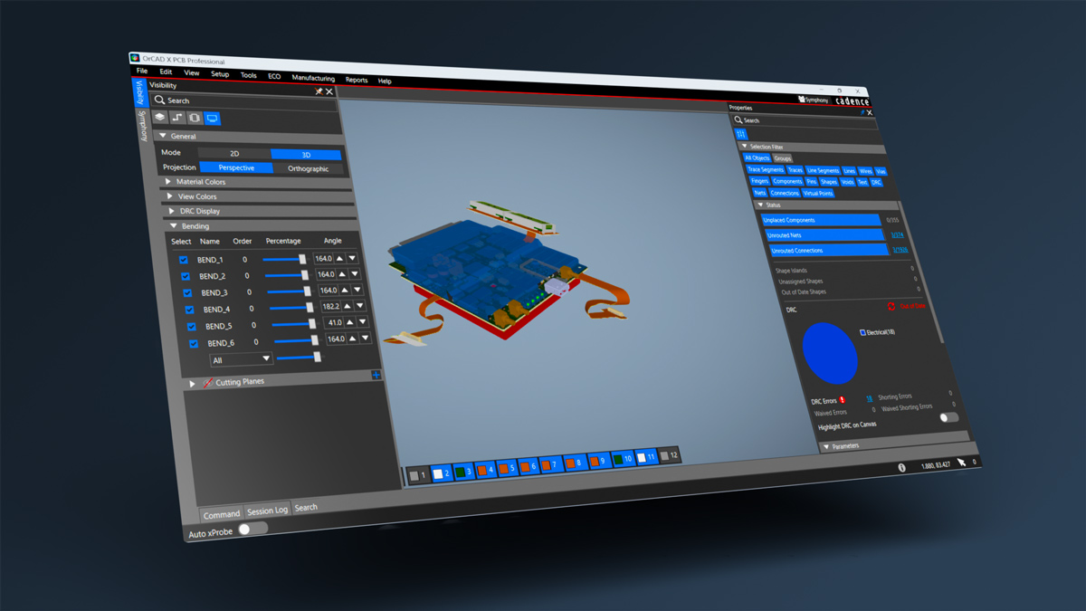The width and height of the screenshot is (1086, 611).
Task: Open the Setup menu
Action: pos(220,73)
